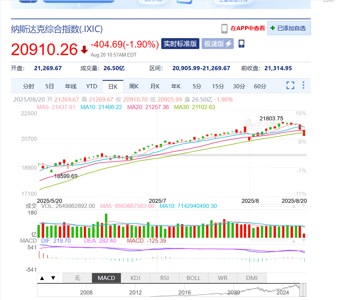The width and height of the screenshot is (344, 300).
Task: Click 2016 on the overview timeline
Action: tap(185, 292)
